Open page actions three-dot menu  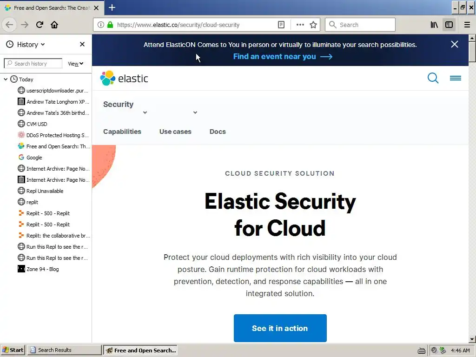[300, 25]
